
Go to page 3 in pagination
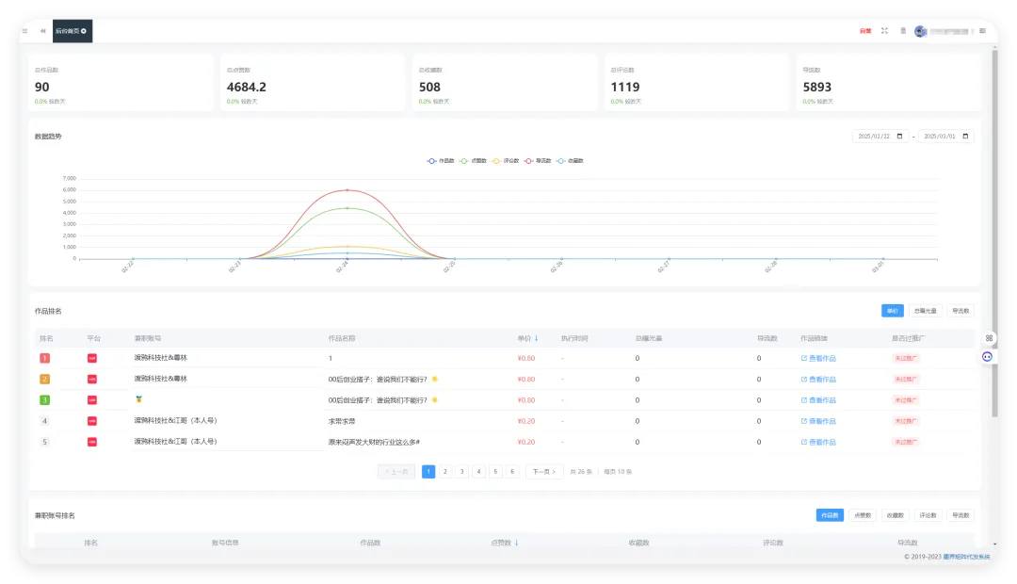461,472
